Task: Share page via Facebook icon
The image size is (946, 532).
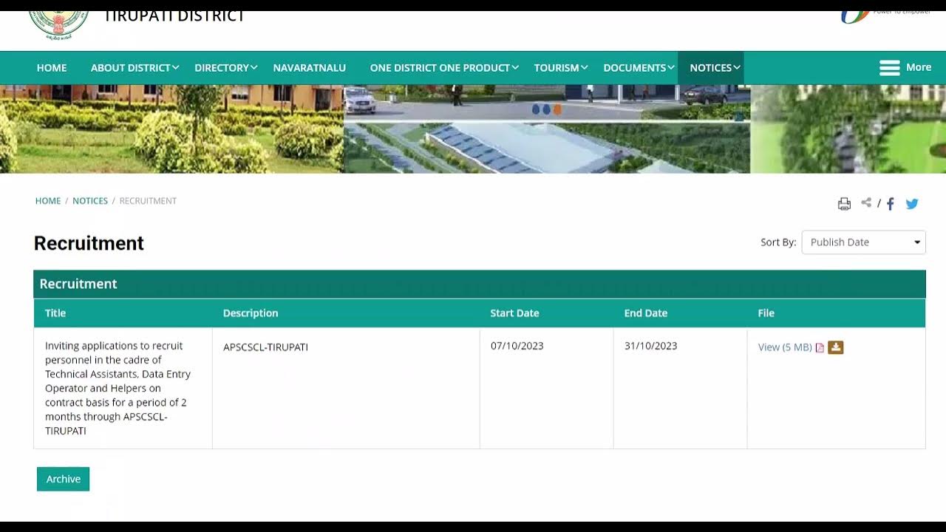Action: coord(891,204)
